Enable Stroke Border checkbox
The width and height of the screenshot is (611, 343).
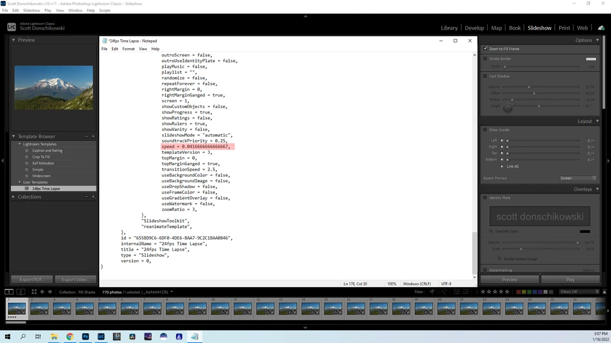coord(485,59)
